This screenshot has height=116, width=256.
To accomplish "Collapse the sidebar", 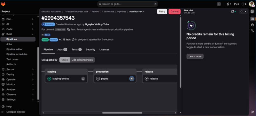I will (x=13, y=112).
